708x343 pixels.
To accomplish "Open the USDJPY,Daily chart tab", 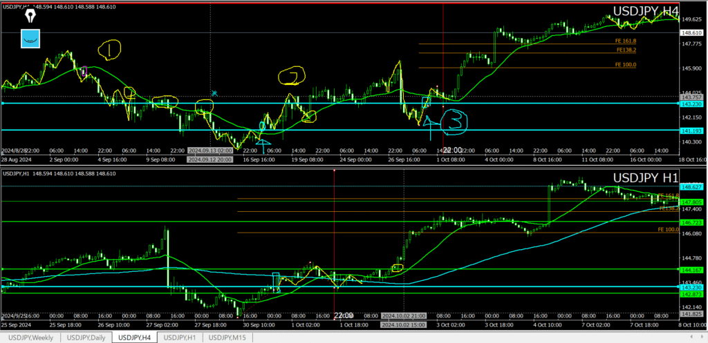I will click(86, 337).
